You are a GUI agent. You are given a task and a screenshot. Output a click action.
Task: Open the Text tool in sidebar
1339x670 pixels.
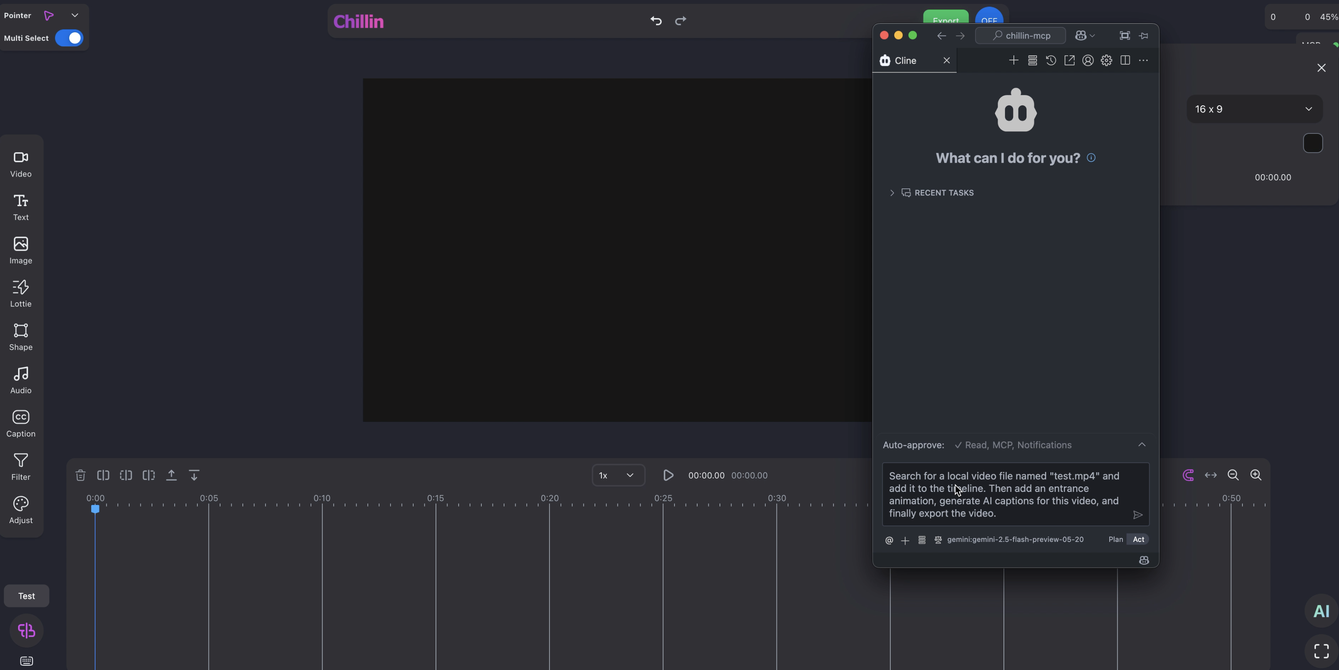21,207
